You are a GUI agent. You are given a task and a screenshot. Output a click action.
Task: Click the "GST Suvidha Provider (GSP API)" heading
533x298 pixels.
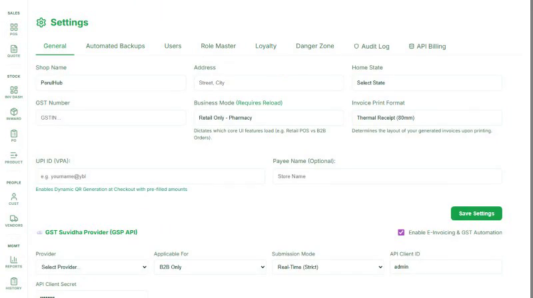pyautogui.click(x=91, y=233)
